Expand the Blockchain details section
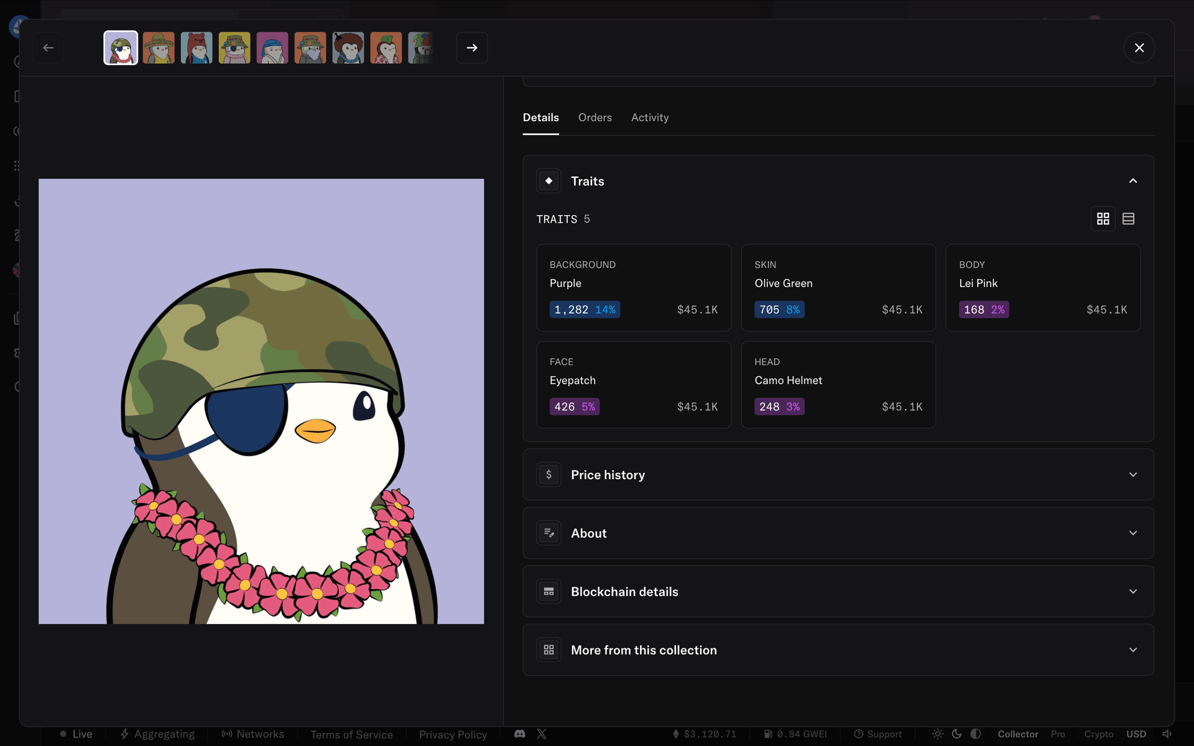This screenshot has height=746, width=1194. click(838, 592)
